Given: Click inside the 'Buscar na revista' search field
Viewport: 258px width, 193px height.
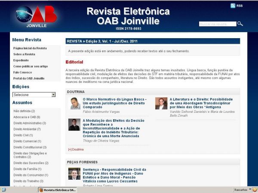Looking at the screenshot, I should tap(218, 24).
